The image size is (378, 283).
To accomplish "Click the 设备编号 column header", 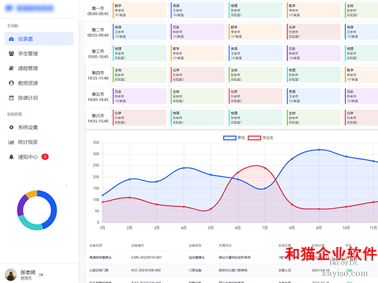I will point(137,245).
